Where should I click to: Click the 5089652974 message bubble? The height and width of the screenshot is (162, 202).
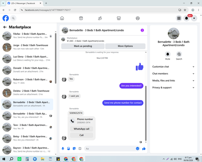[x=76, y=113]
